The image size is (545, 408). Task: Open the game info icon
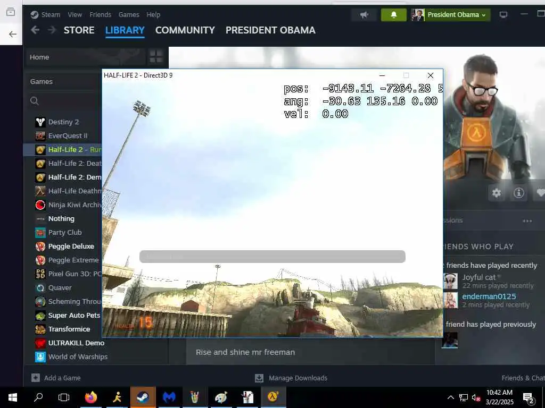point(518,193)
